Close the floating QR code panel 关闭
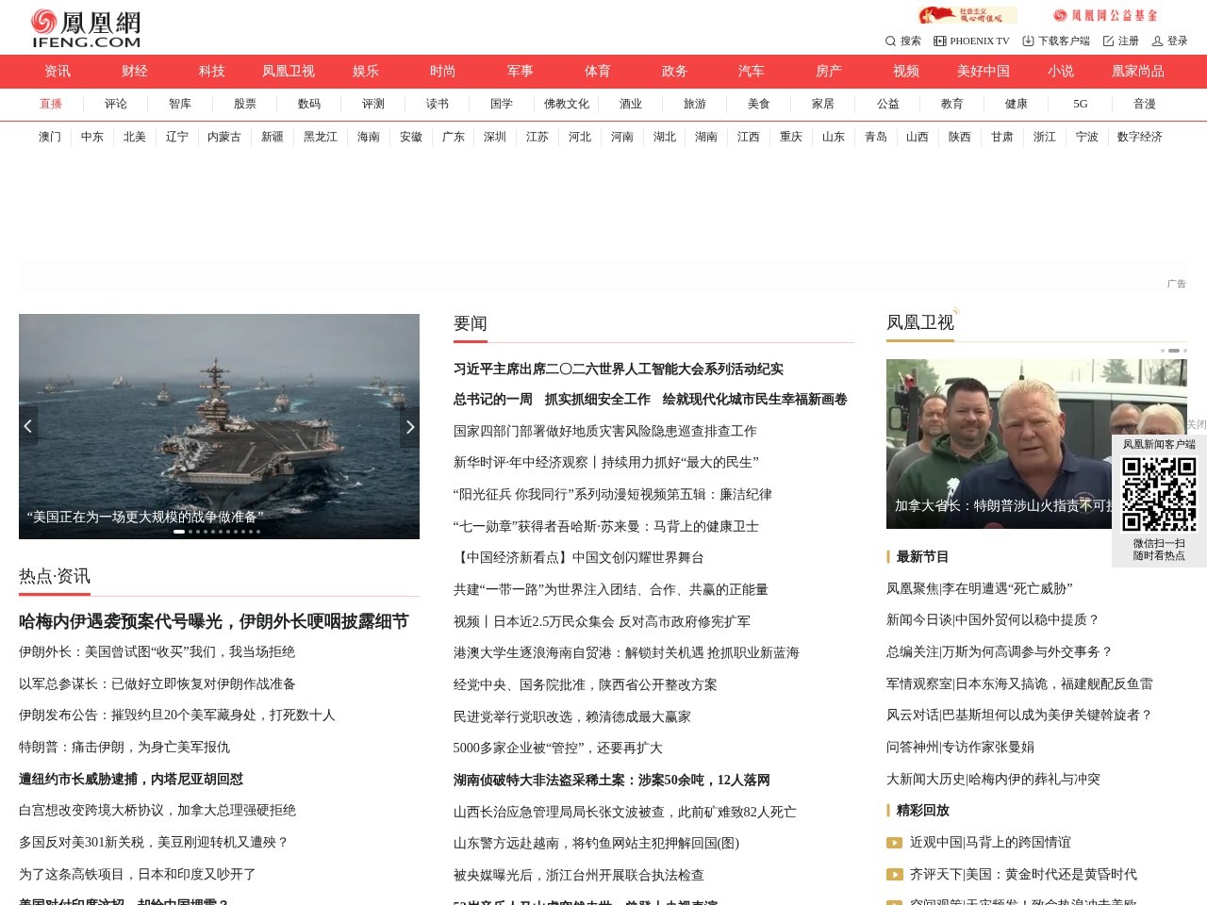Viewport: 1207px width, 905px height. pyautogui.click(x=1196, y=424)
